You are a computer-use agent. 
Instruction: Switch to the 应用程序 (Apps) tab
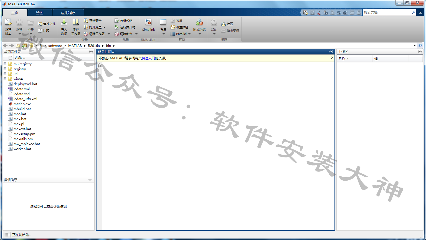(x=68, y=13)
